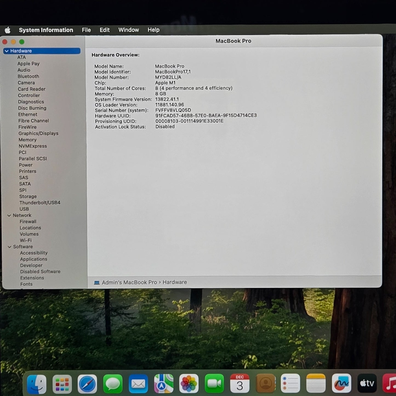Select Wi-Fi under Network
Viewport: 396px width, 396px height.
click(x=25, y=240)
